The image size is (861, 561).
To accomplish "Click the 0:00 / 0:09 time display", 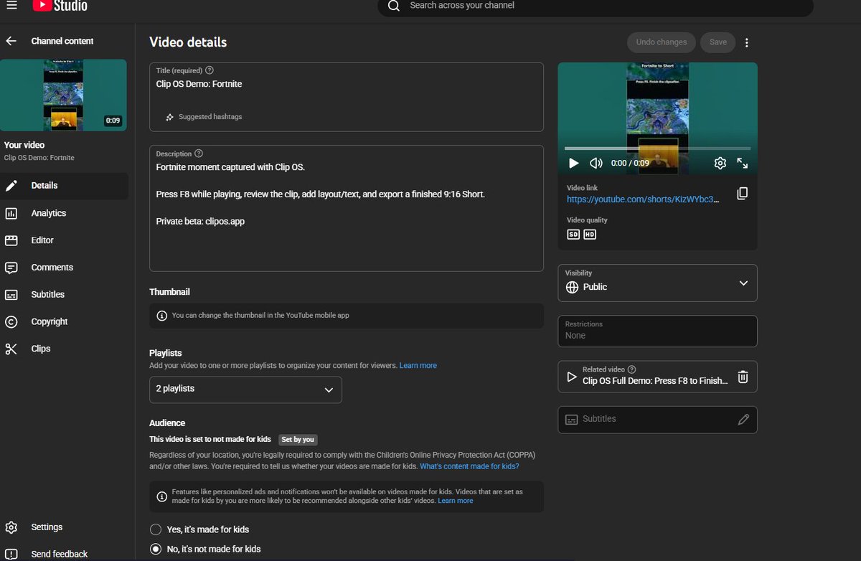I will coord(630,164).
